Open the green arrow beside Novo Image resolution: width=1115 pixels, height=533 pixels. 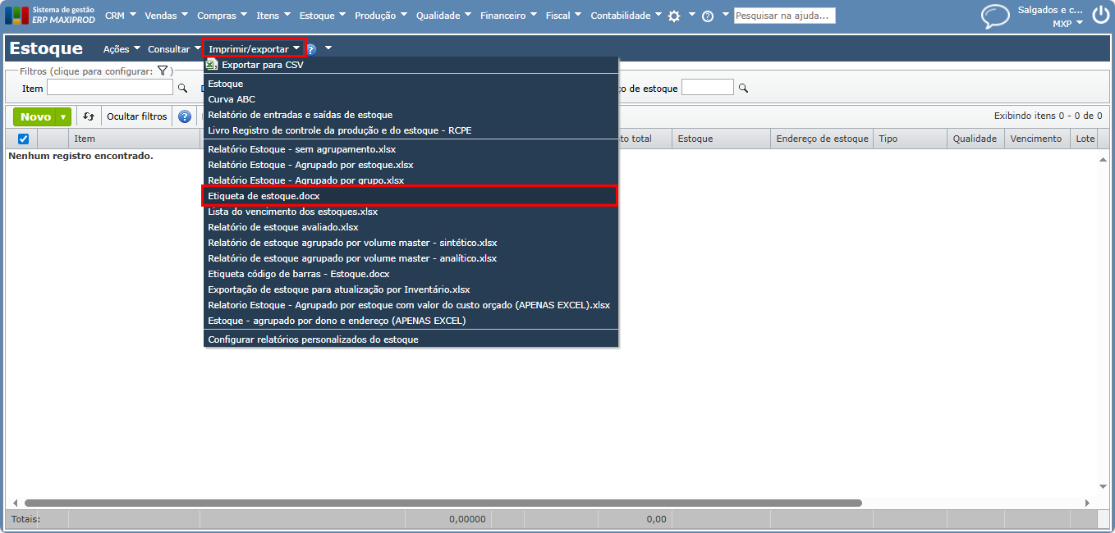pyautogui.click(x=63, y=117)
